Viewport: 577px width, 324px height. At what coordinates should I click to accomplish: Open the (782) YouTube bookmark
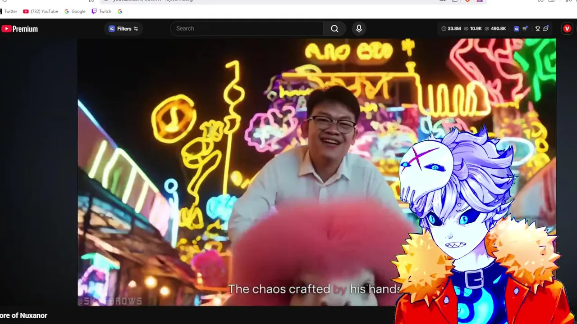click(x=41, y=11)
